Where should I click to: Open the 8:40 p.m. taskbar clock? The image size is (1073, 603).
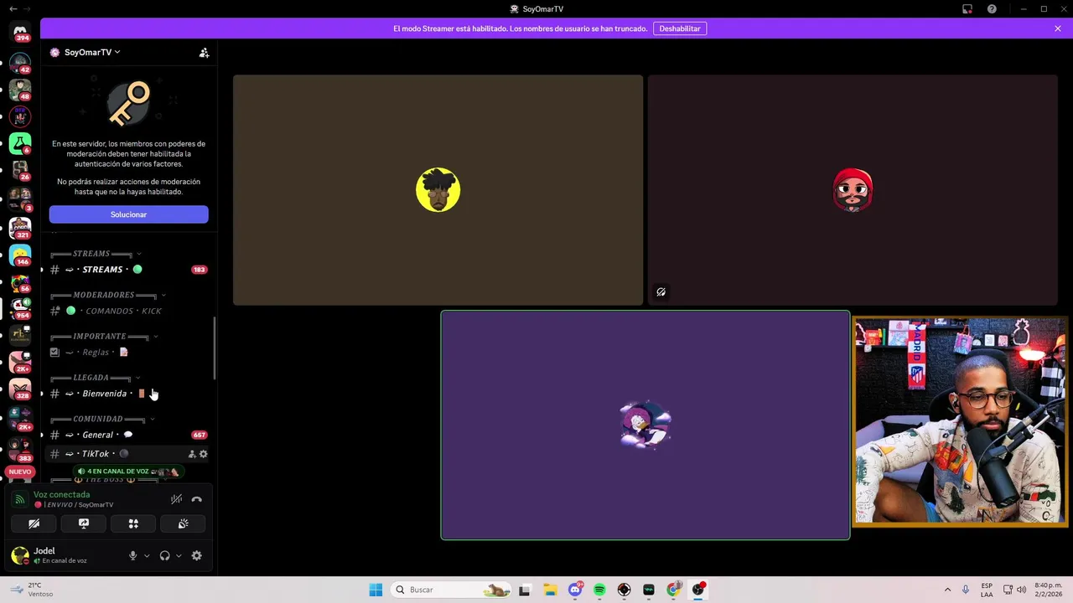point(1047,590)
